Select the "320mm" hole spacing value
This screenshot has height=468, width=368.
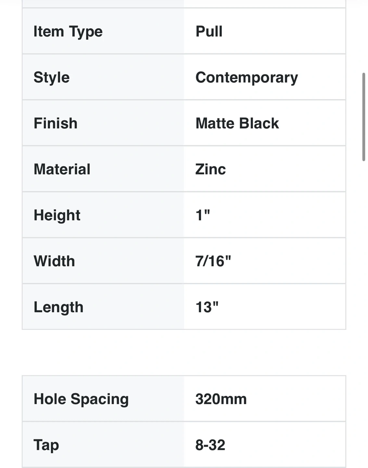tap(221, 399)
